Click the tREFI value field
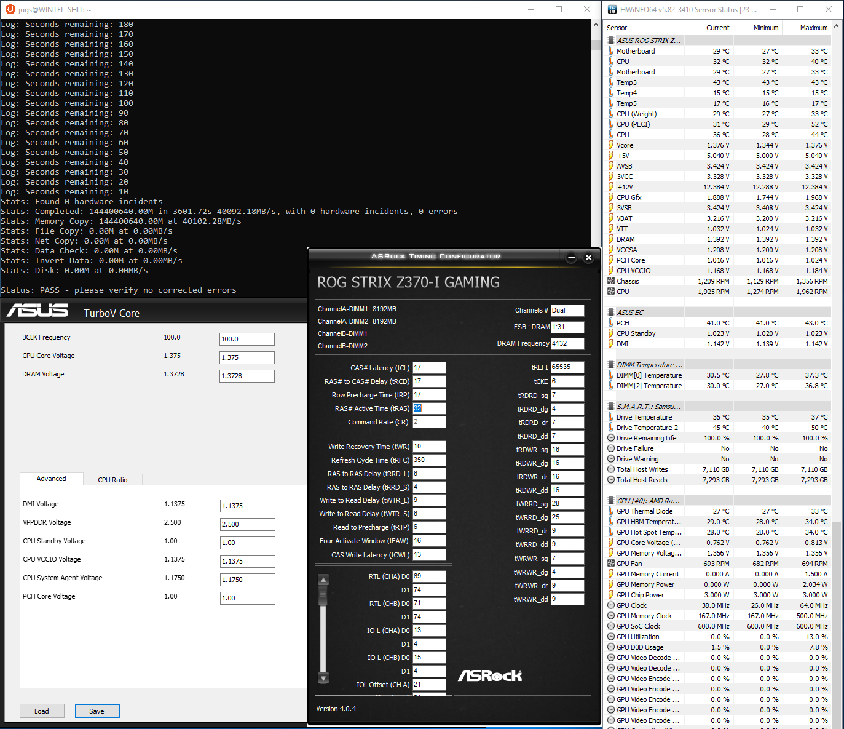This screenshot has height=729, width=844. click(567, 367)
